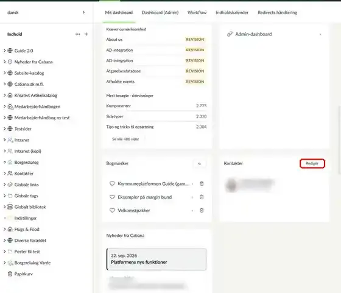Open the Kommuneplatformen Guide bookmark
This screenshot has height=293, width=341.
(153, 184)
